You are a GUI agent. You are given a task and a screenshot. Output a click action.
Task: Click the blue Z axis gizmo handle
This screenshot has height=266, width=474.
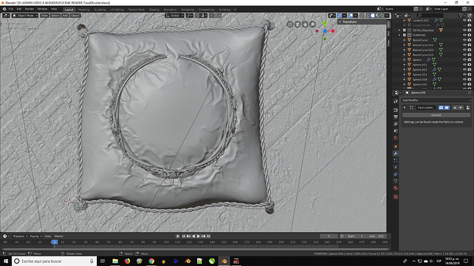[x=325, y=31]
